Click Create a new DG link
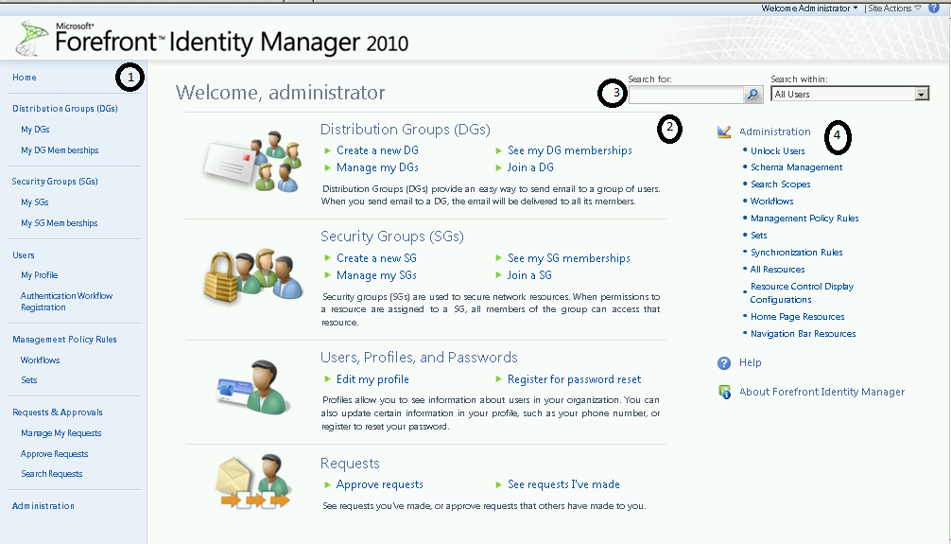 coord(377,150)
